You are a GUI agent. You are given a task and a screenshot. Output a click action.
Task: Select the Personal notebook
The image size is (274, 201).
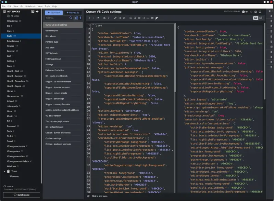[x=21, y=126]
